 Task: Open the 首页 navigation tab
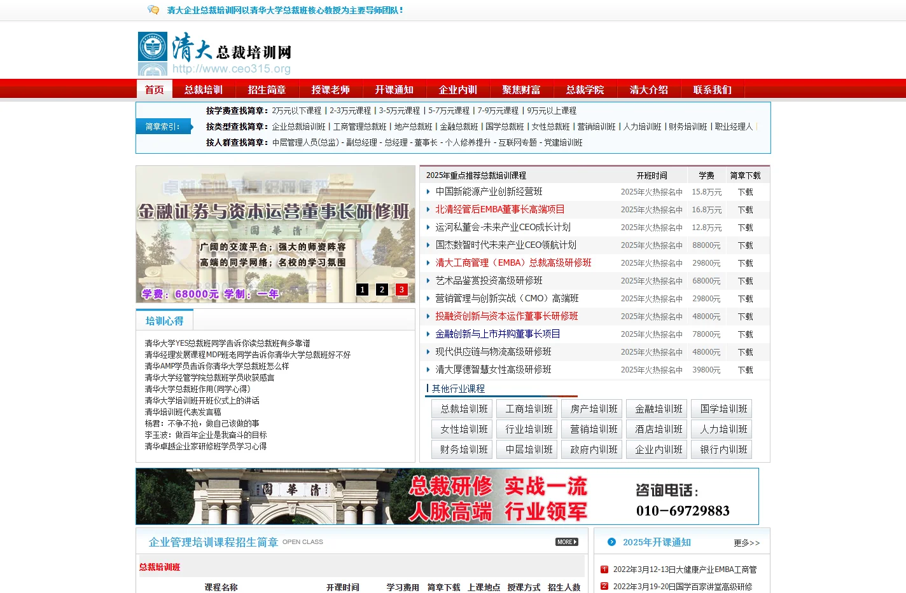pos(155,90)
